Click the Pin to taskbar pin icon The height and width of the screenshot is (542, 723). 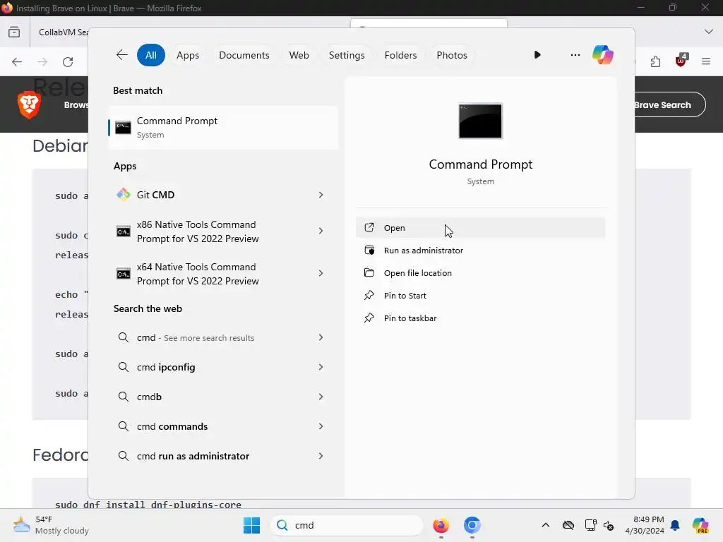click(369, 318)
